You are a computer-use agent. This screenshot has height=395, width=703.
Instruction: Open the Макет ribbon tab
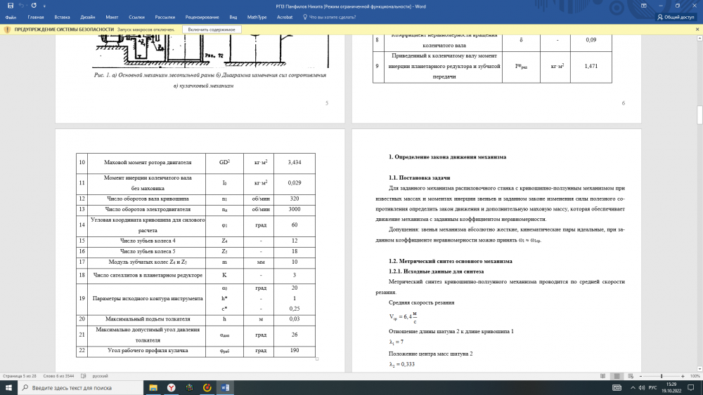(112, 17)
